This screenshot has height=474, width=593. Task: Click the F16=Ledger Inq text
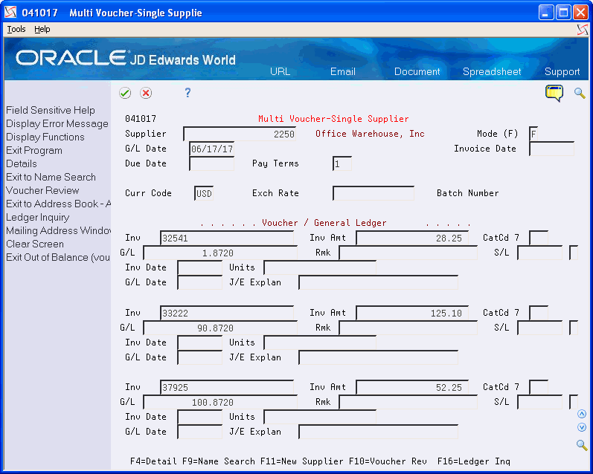point(474,461)
